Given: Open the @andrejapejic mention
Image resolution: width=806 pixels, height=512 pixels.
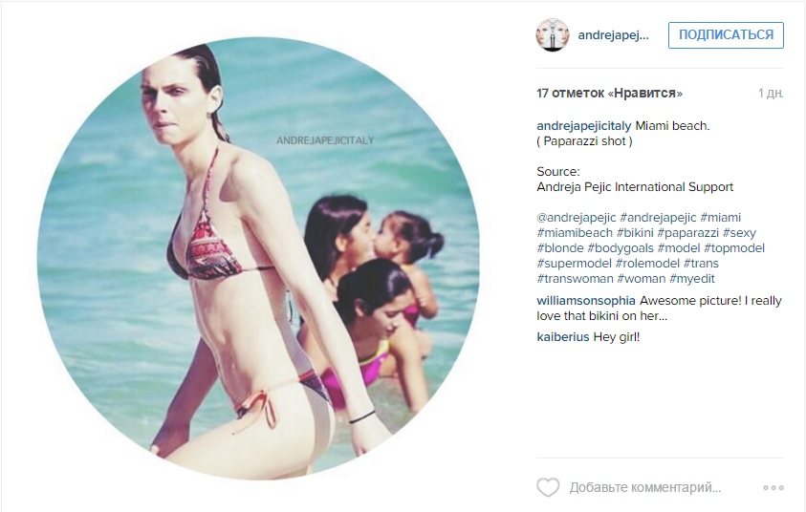Looking at the screenshot, I should click(577, 218).
